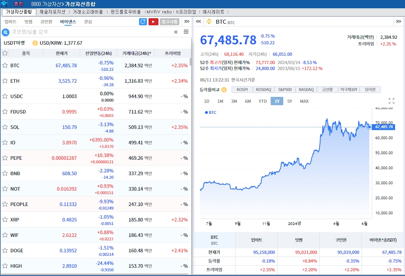Click the coin list scrollbar
The height and width of the screenshot is (276, 405).
point(190,62)
